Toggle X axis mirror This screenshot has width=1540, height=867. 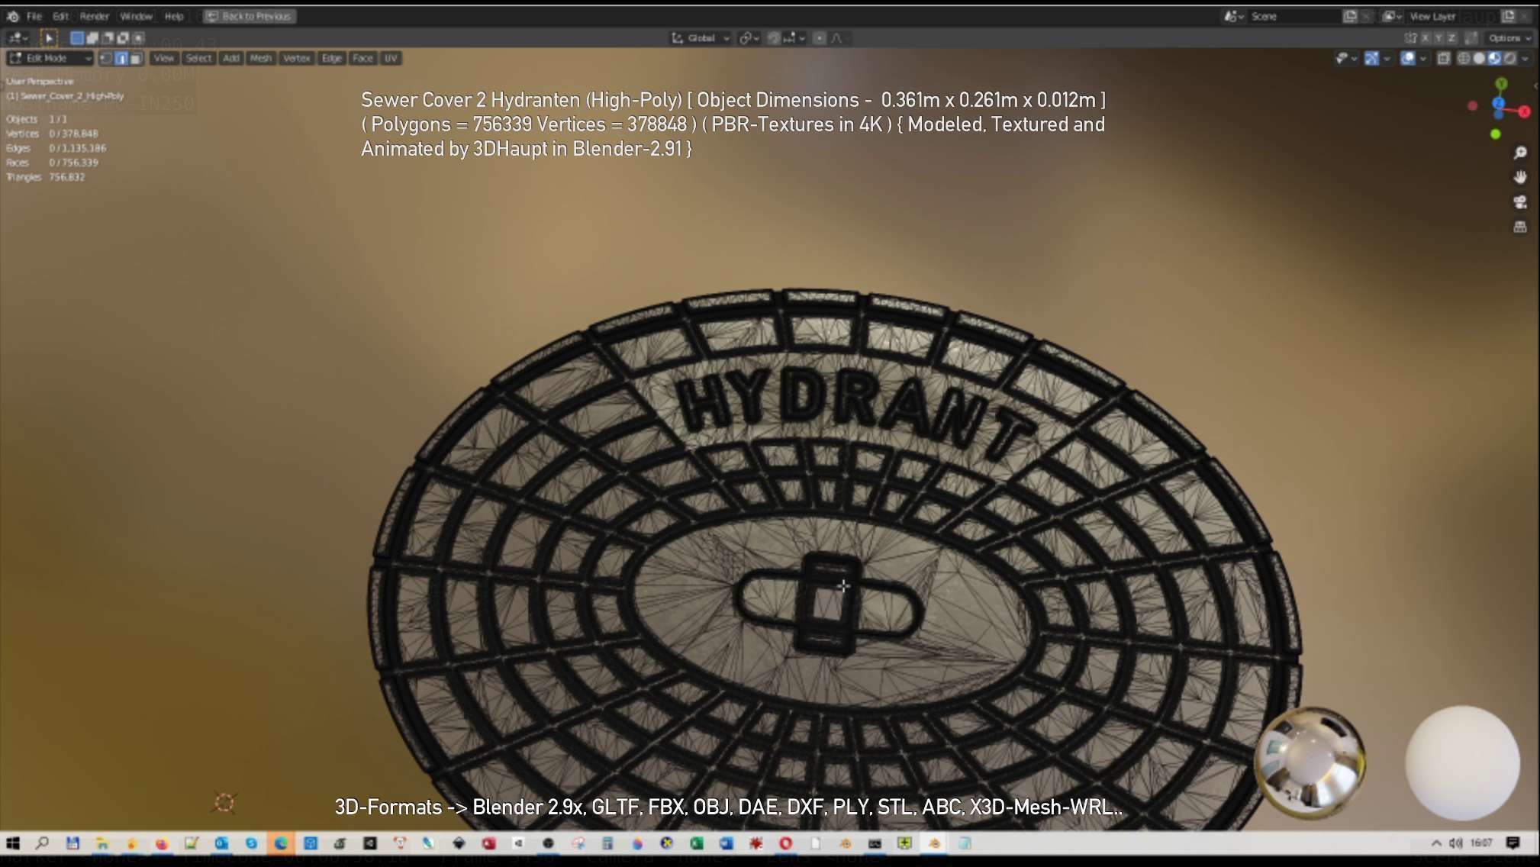coord(1425,38)
